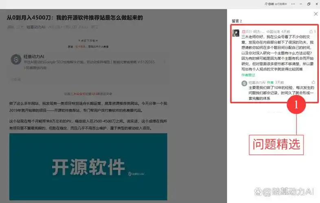The width and height of the screenshot is (320, 203).
Task: Click the article title 从0到月入4500刀
Action: [75, 18]
